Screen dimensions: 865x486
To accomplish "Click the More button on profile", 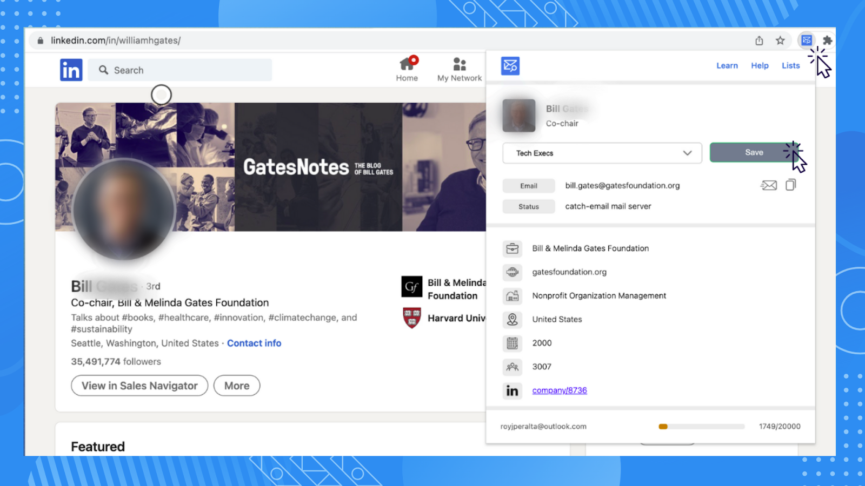I will click(x=237, y=386).
